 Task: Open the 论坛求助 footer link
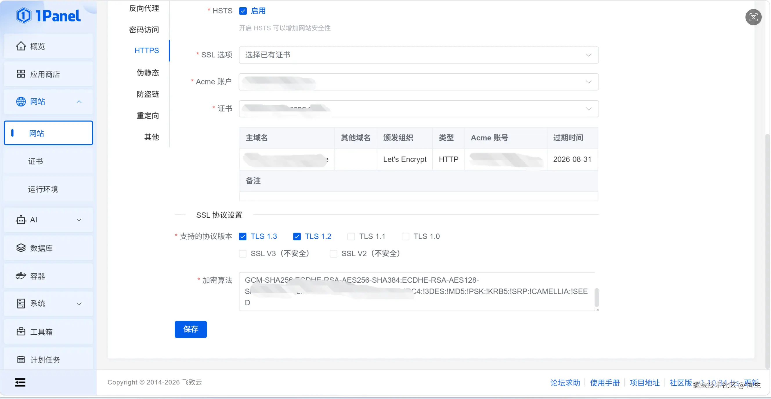pyautogui.click(x=565, y=382)
